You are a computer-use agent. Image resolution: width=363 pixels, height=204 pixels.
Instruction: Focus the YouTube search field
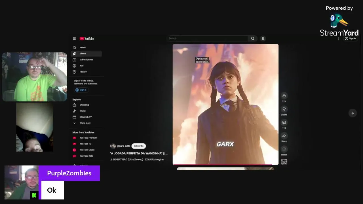[208, 39]
